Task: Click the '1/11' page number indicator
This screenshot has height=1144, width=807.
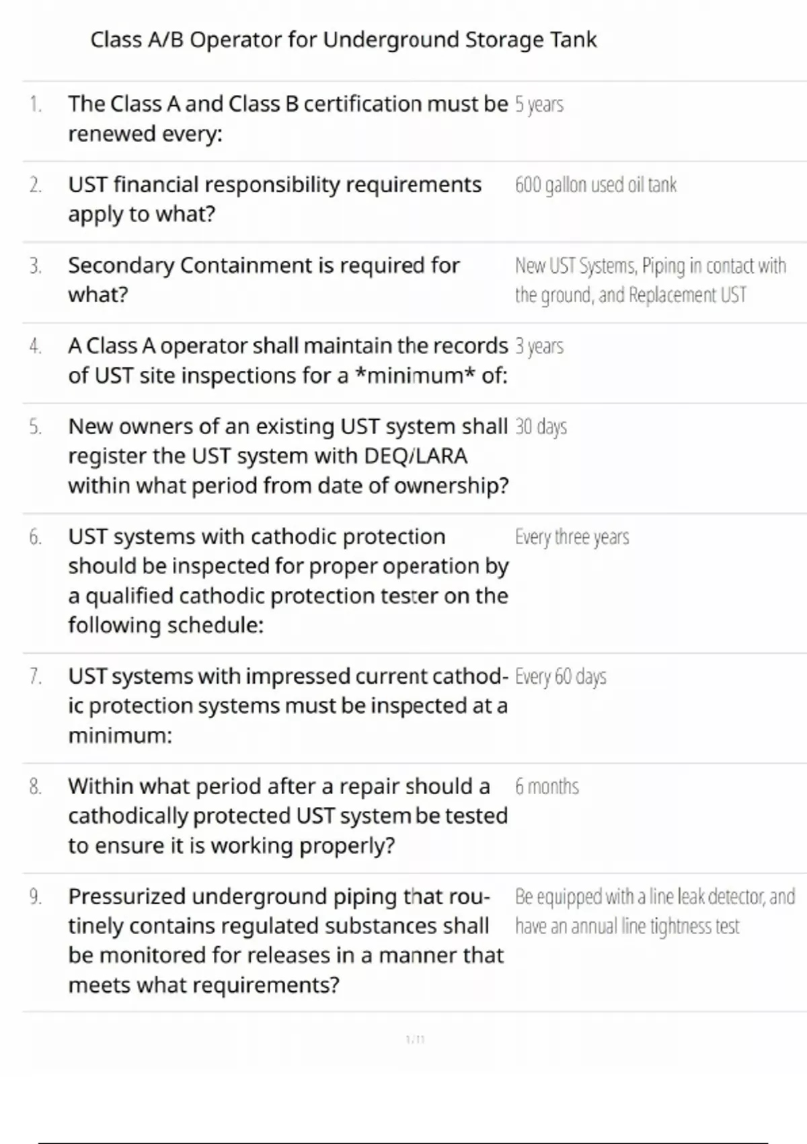Action: coord(416,1040)
